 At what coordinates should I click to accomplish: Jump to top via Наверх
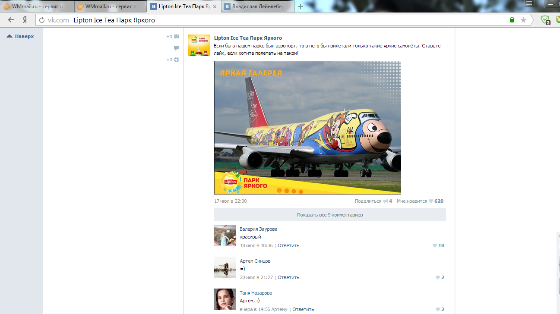(20, 36)
